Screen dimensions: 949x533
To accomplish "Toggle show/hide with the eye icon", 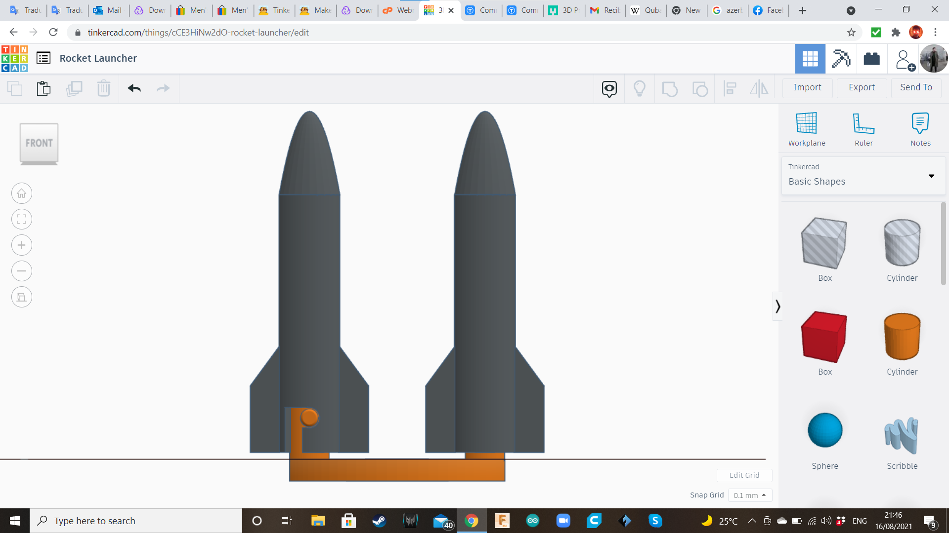I will click(x=608, y=88).
